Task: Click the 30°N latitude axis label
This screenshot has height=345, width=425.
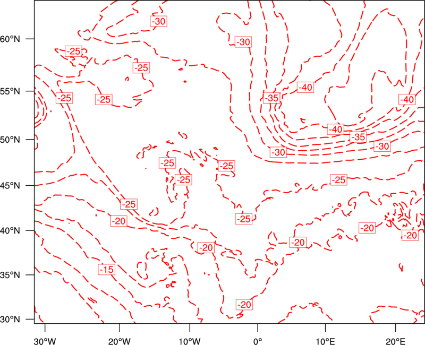Action: [10, 320]
